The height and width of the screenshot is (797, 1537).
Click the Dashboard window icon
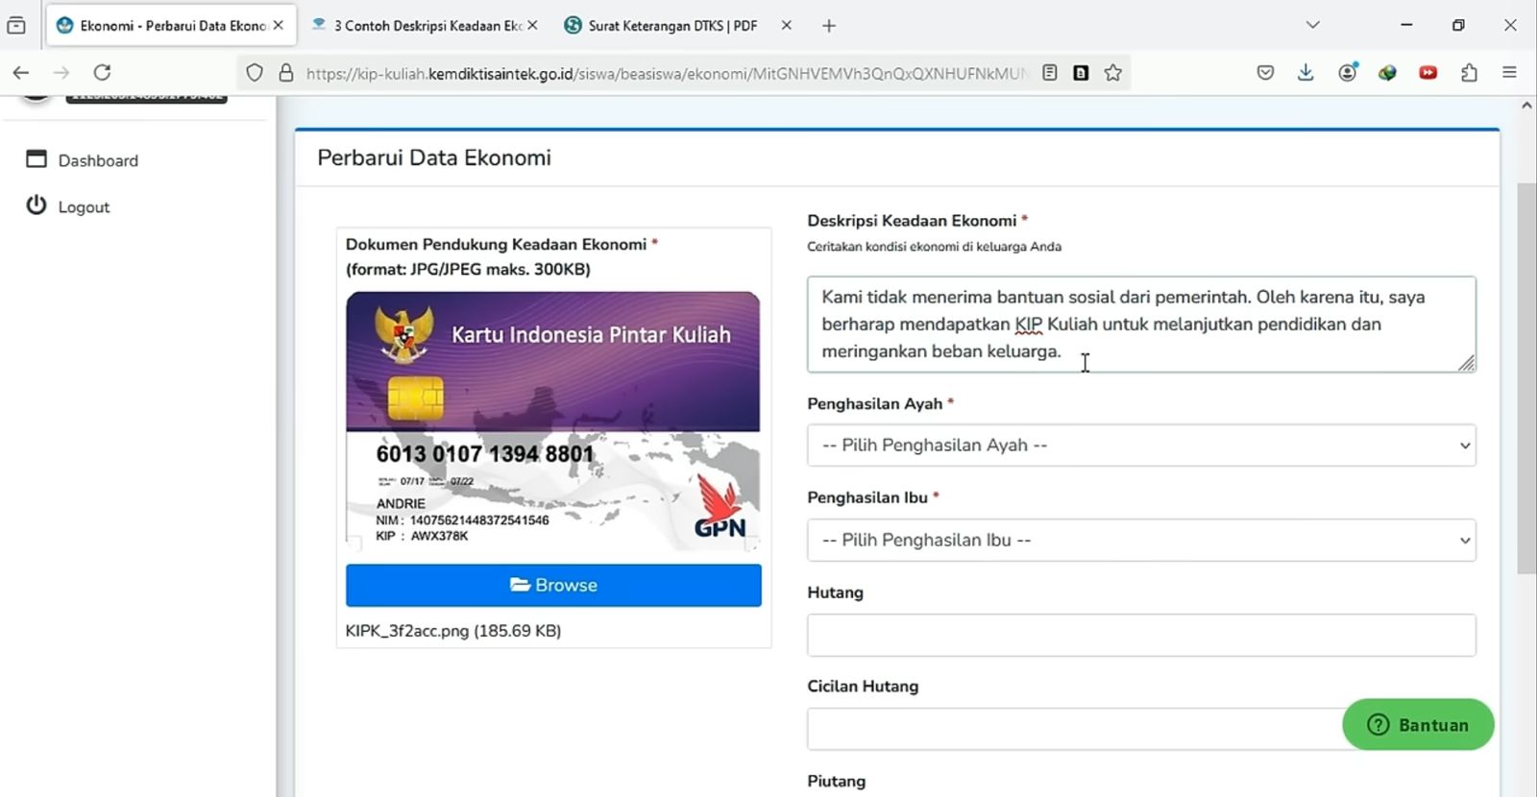[x=37, y=159]
